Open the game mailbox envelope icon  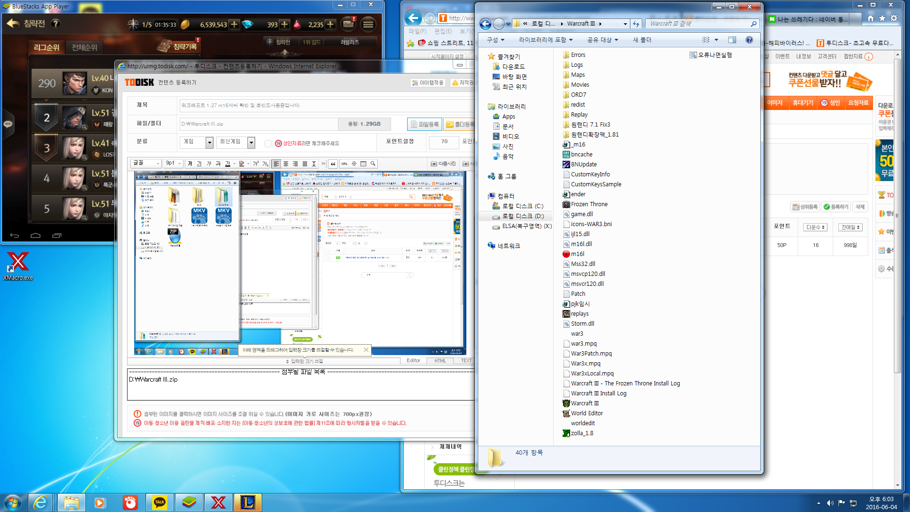click(348, 24)
